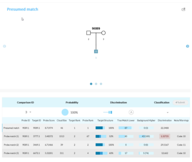Click the Note/Warnings column header

pyautogui.click(x=181, y=121)
